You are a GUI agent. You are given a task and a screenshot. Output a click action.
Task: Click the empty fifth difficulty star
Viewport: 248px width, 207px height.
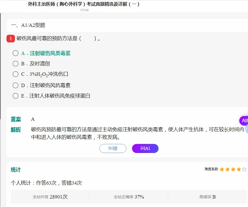[244, 169]
